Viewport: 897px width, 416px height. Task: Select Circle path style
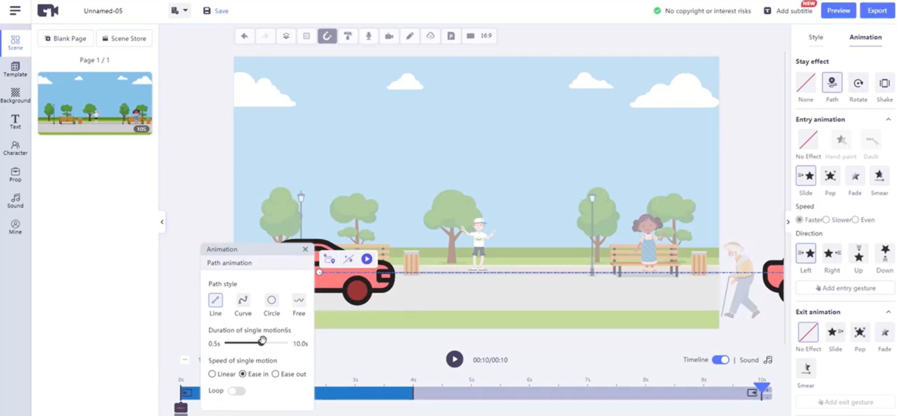click(x=271, y=300)
